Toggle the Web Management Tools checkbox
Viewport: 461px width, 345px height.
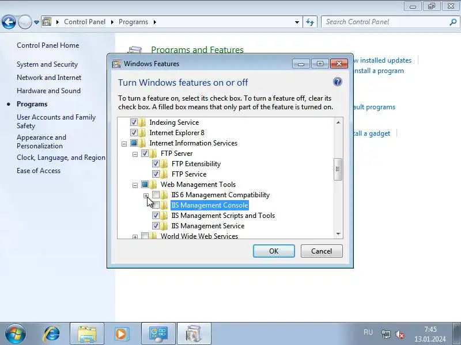145,184
